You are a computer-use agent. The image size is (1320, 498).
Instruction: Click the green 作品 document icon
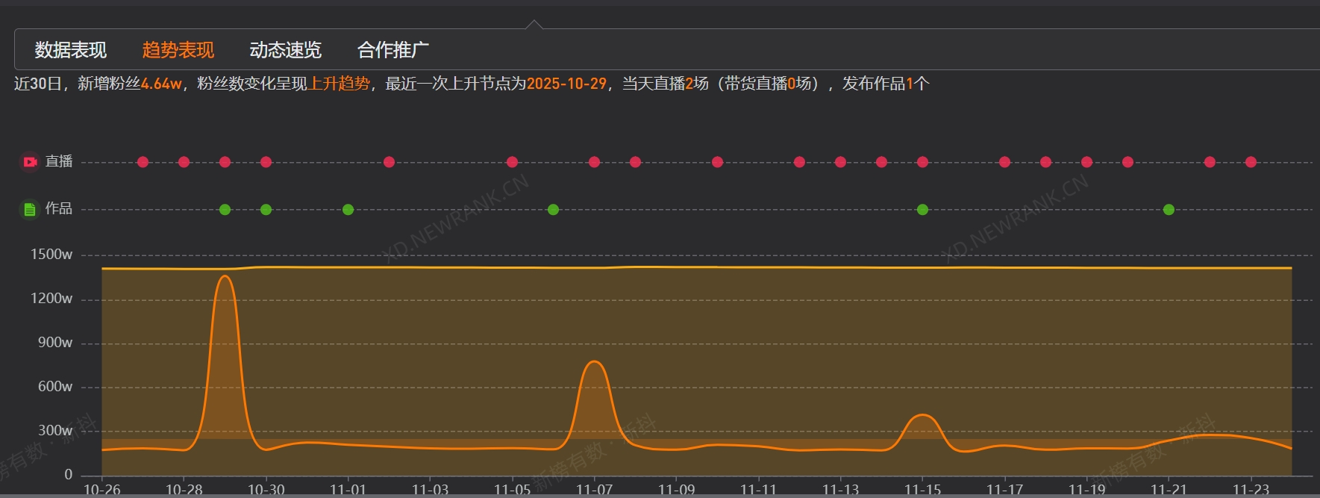point(29,209)
